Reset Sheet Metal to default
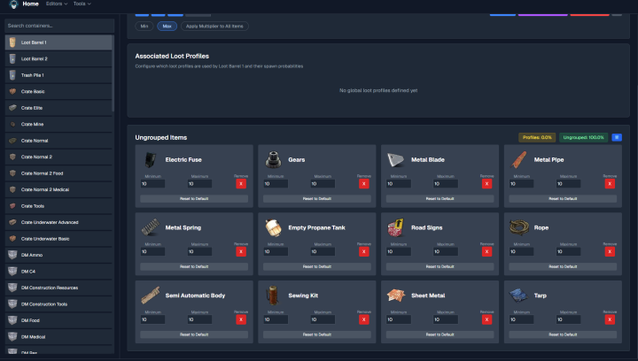 tap(440, 334)
